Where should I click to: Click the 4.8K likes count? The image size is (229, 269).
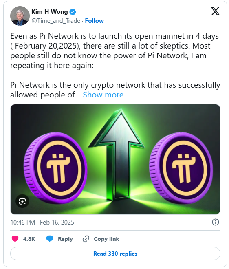click(x=29, y=239)
